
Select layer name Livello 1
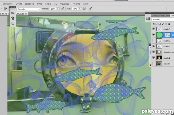[x=167, y=58]
